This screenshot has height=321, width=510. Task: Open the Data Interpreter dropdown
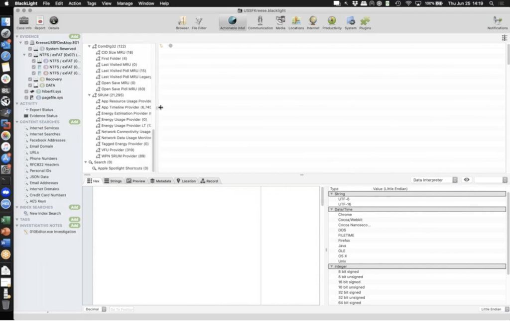point(435,180)
